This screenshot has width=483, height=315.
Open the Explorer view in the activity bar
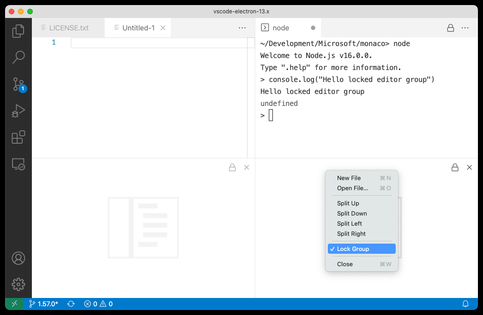[18, 30]
